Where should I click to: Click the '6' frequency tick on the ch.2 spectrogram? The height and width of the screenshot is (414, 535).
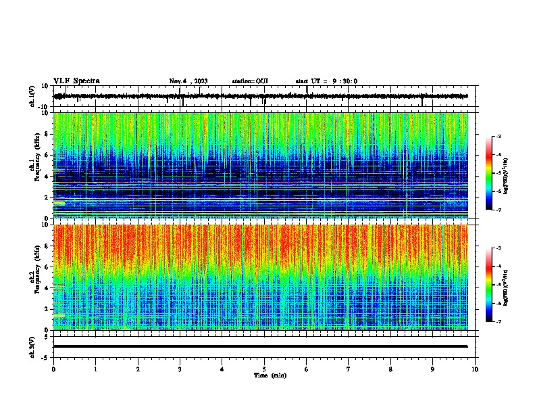46,267
